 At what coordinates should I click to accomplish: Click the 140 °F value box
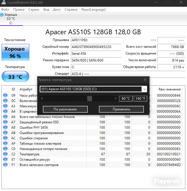[x=140, y=98]
